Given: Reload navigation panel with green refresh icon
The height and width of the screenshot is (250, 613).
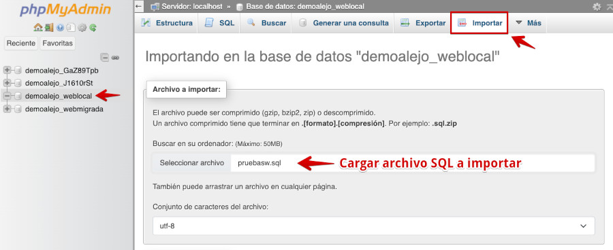Looking at the screenshot, I should 93,27.
